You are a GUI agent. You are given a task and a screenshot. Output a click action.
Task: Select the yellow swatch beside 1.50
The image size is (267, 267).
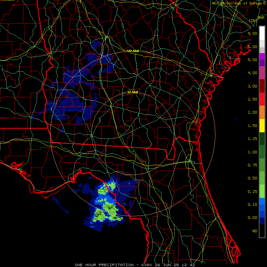(262, 125)
